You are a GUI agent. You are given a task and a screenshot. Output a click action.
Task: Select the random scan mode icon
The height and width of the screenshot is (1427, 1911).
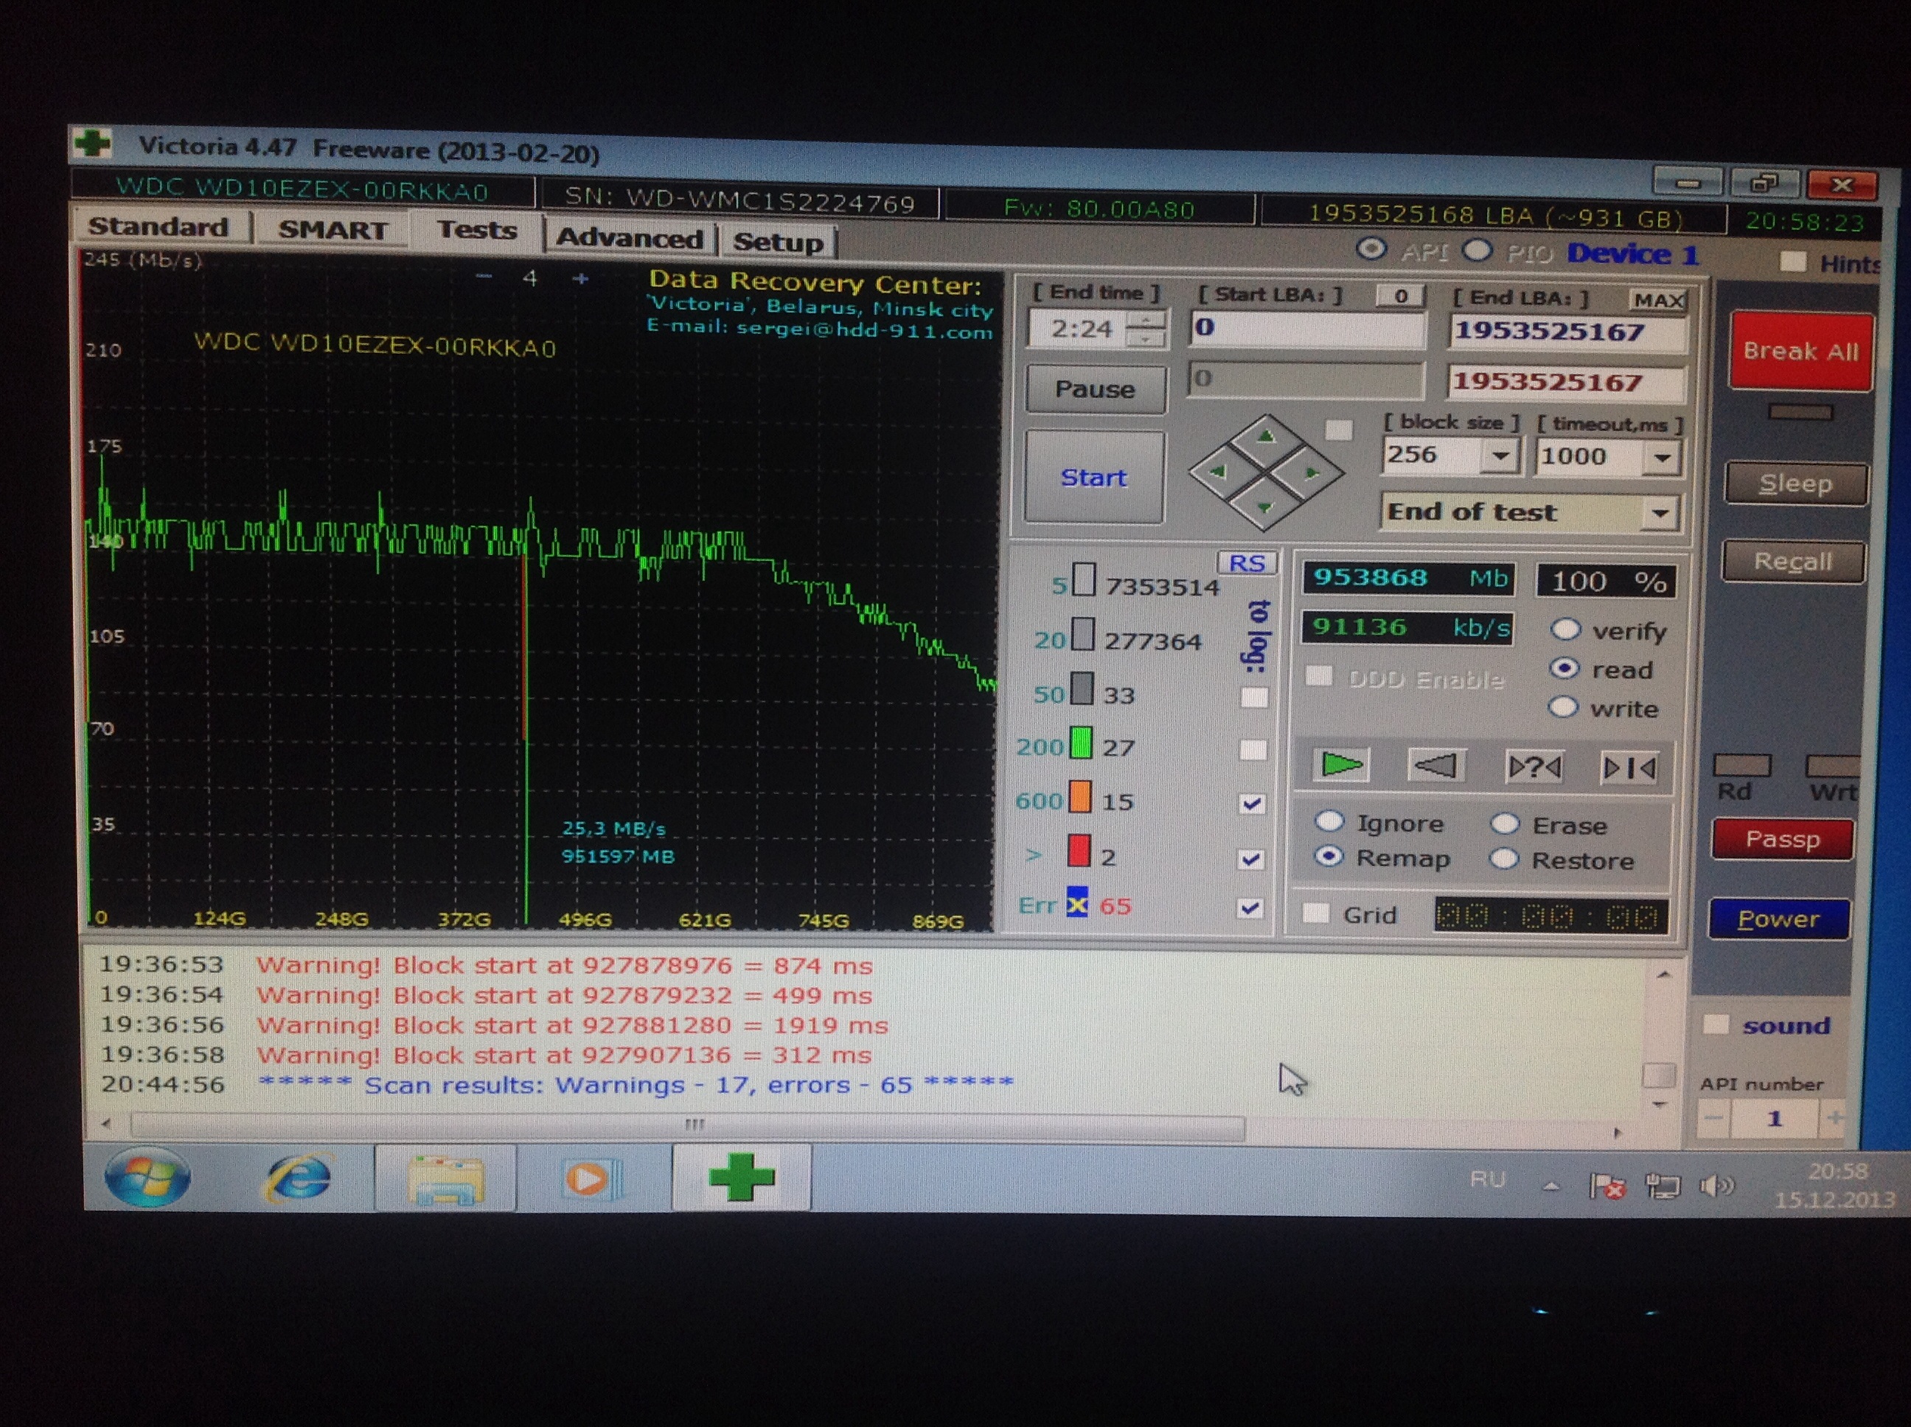pos(1534,767)
